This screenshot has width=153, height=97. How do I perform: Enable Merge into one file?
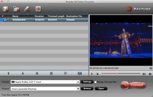click(95, 82)
